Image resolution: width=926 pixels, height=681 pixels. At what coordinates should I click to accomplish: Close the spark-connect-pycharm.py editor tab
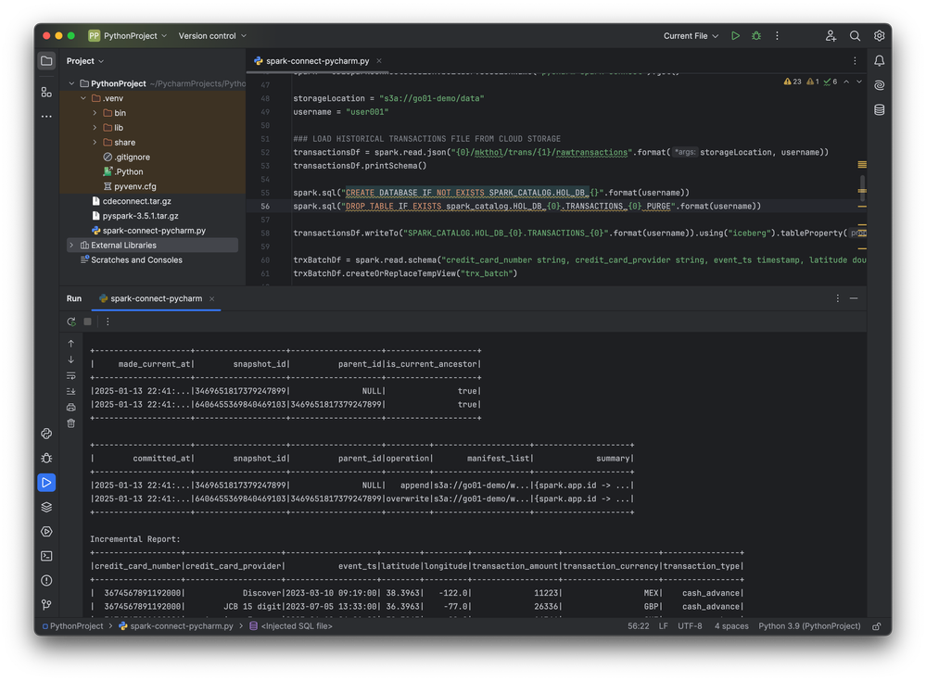point(379,61)
